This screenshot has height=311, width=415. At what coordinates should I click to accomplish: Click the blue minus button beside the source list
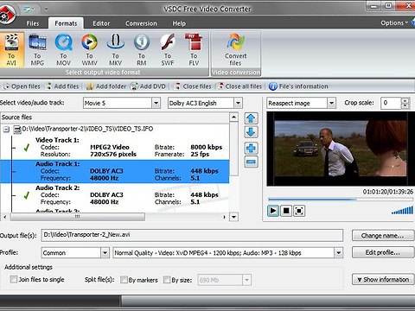(251, 162)
